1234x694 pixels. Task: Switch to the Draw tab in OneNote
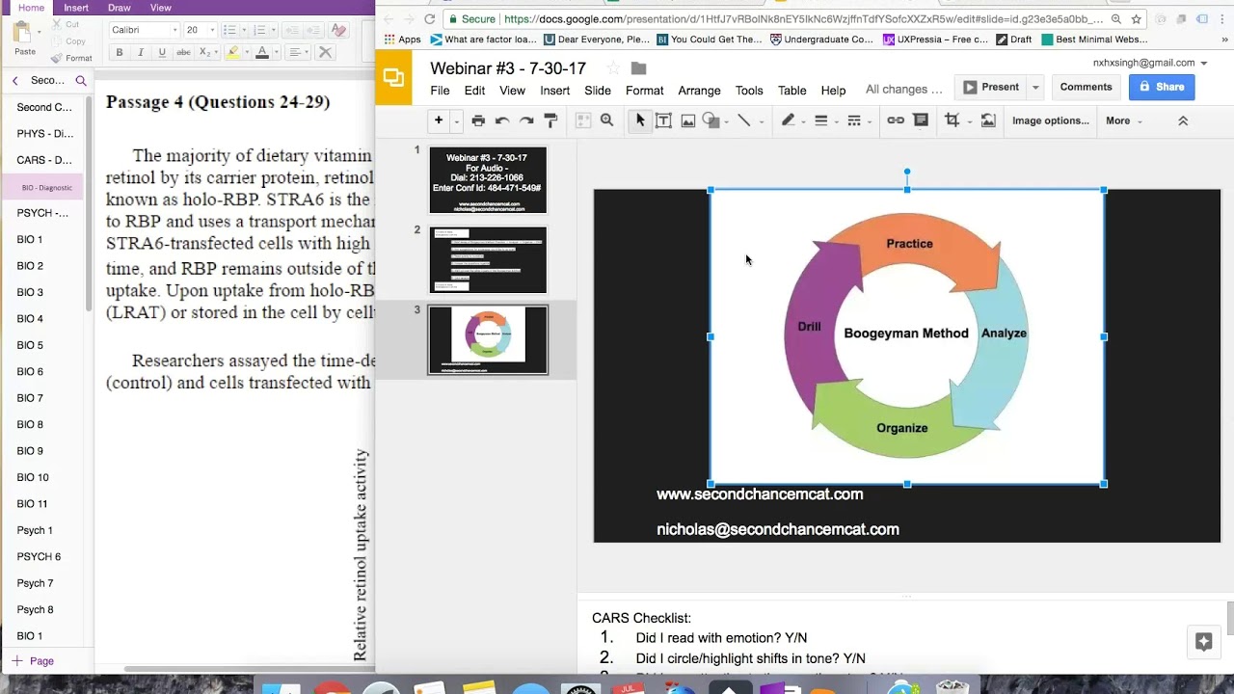[x=120, y=8]
